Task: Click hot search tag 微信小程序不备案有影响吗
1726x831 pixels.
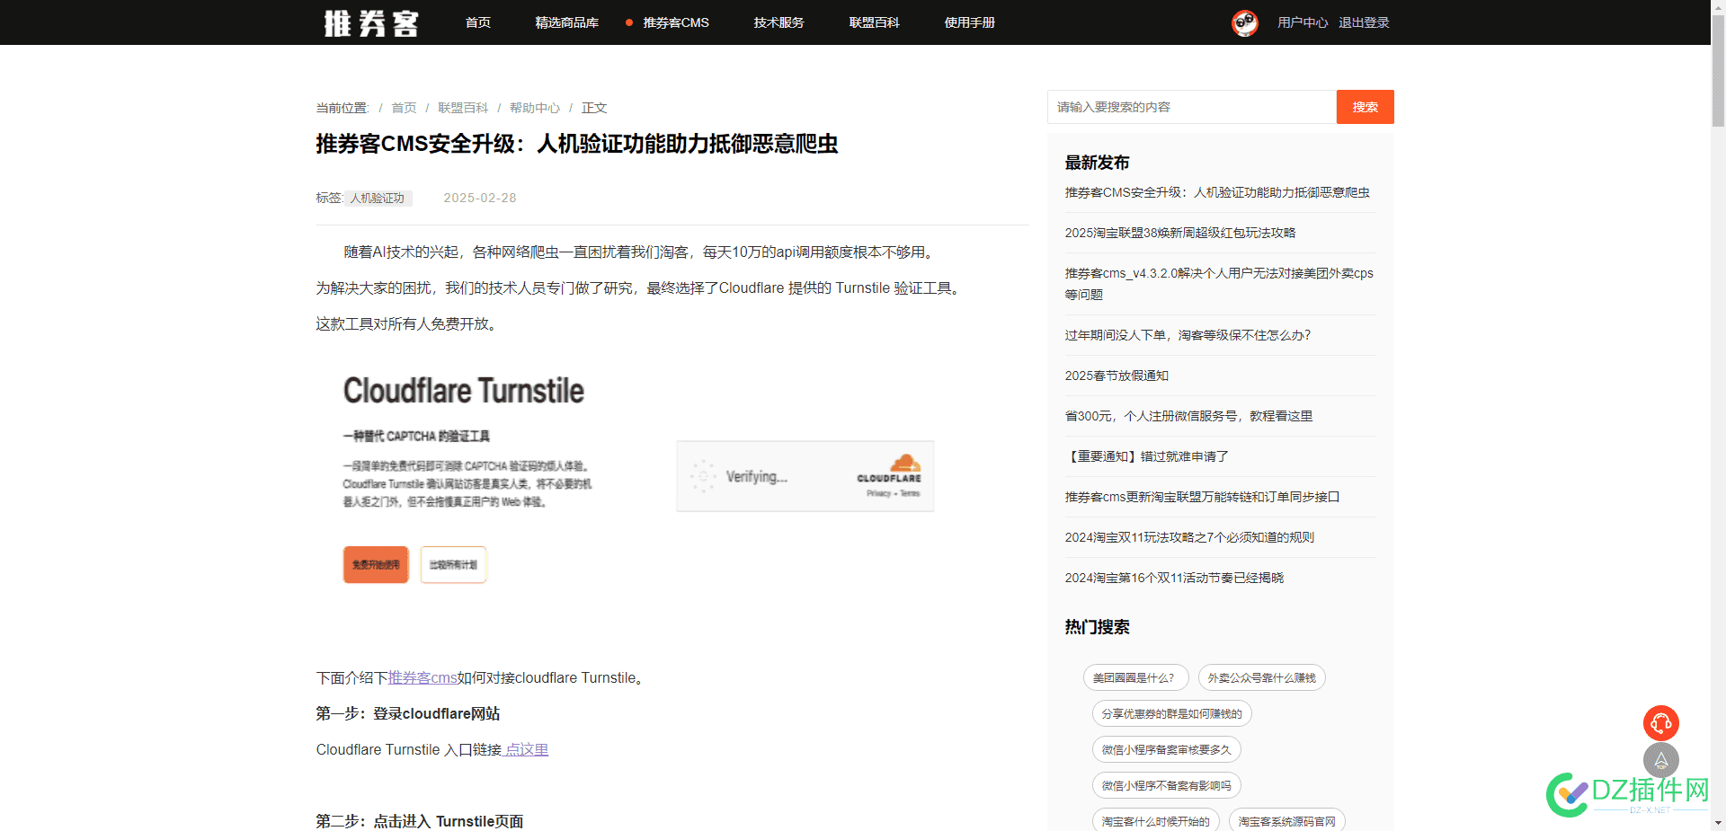Action: click(x=1166, y=786)
